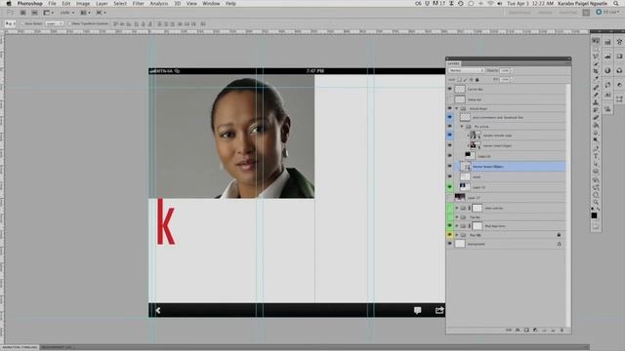Viewport: 625px width, 351px height.
Task: Open the blending mode dropdown
Action: (466, 70)
